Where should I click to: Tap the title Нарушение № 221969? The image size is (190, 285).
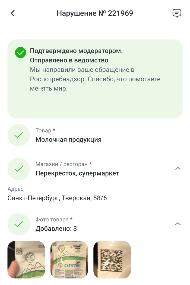click(x=95, y=13)
